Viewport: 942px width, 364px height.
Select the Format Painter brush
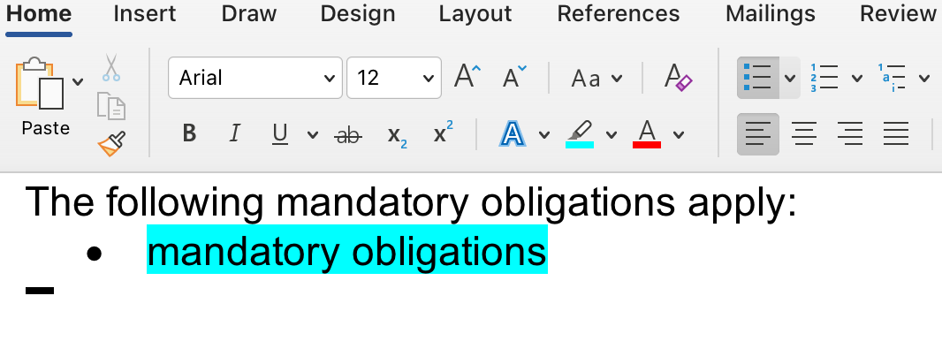[x=111, y=143]
